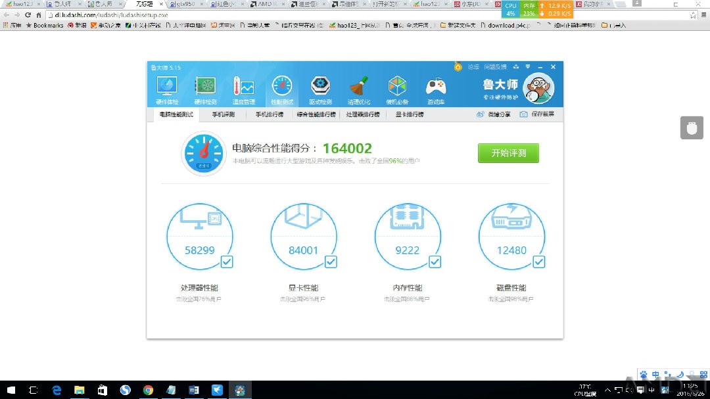
Task: Open the 温度管理 temperature management section
Action: point(244,90)
